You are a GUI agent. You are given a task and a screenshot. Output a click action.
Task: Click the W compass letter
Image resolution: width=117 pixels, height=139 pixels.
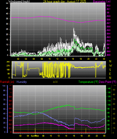coord(110,66)
